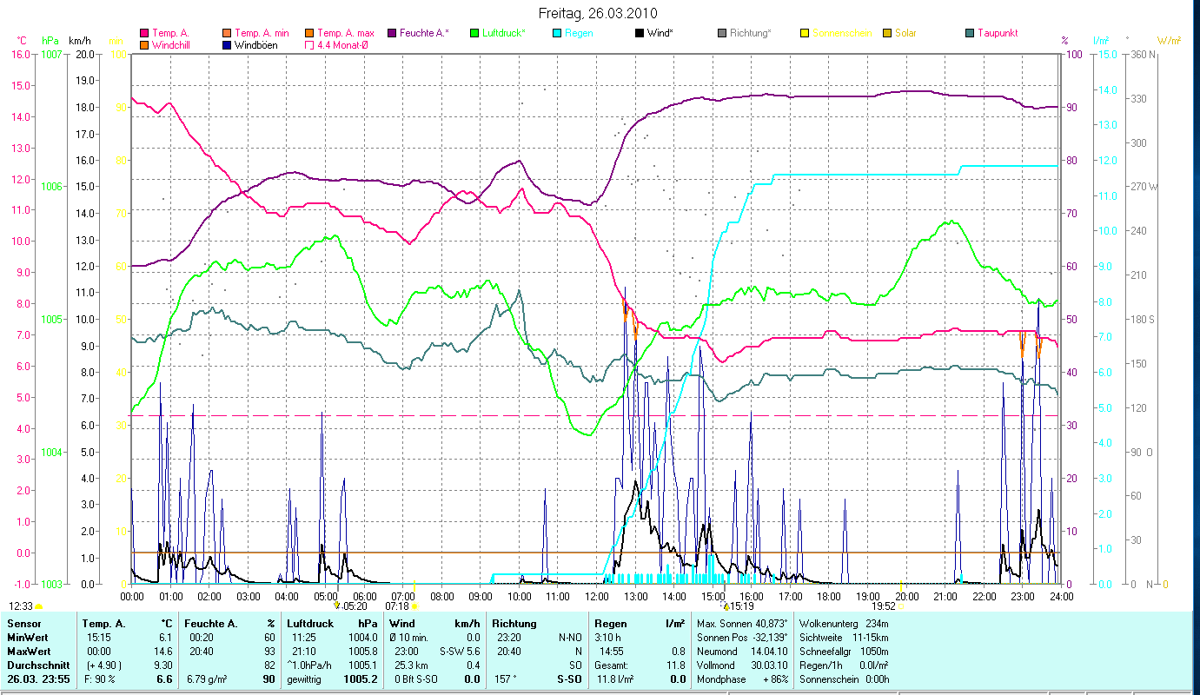The image size is (1200, 695).
Task: Click the pink Temp. A. legend square
Action: click(144, 33)
